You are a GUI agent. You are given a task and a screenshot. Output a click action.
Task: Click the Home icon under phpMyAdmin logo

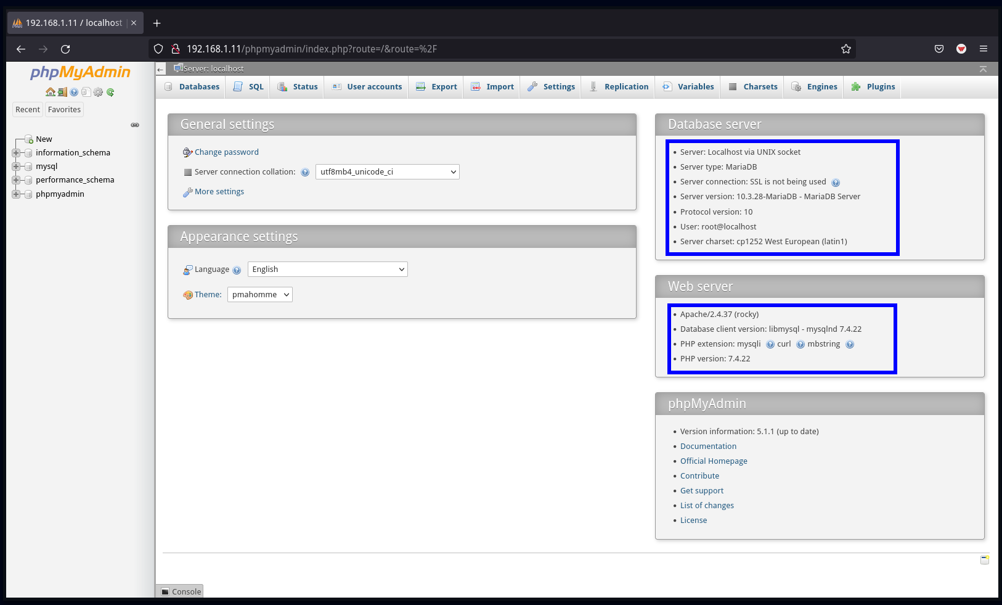(x=51, y=92)
